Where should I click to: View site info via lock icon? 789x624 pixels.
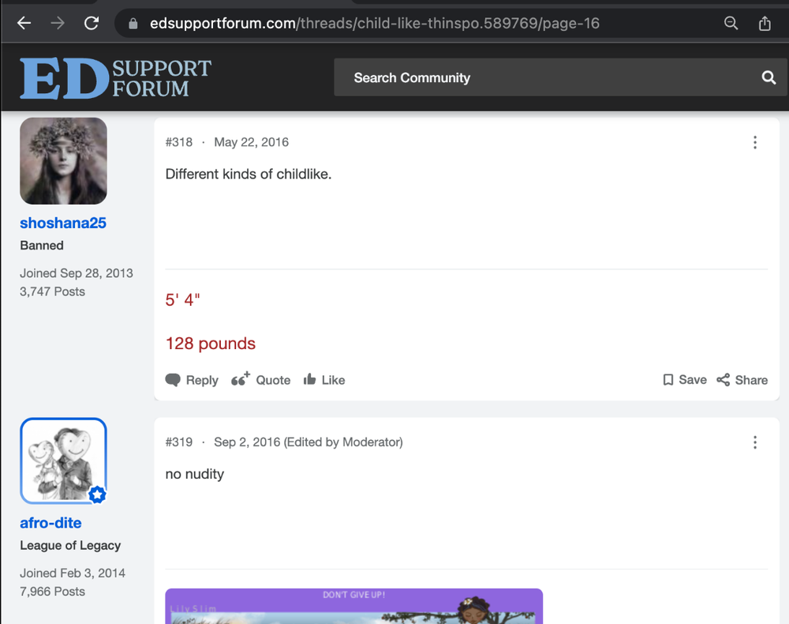tap(133, 24)
